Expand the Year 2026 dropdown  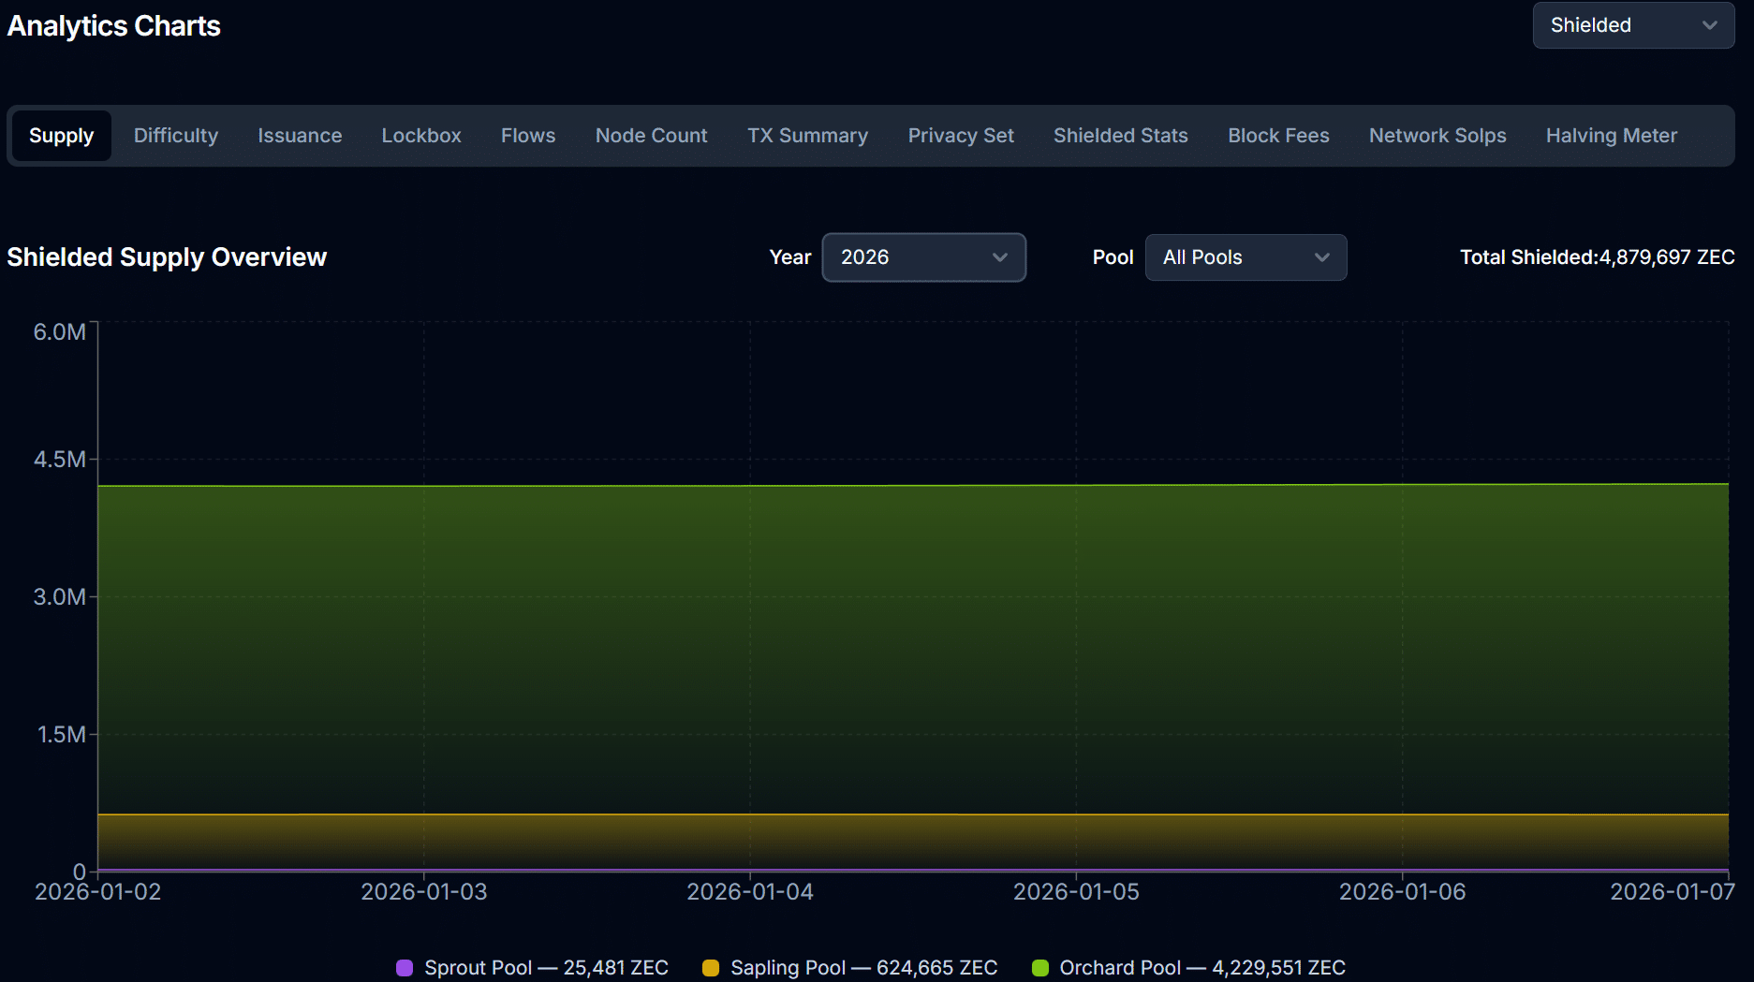pyautogui.click(x=923, y=257)
